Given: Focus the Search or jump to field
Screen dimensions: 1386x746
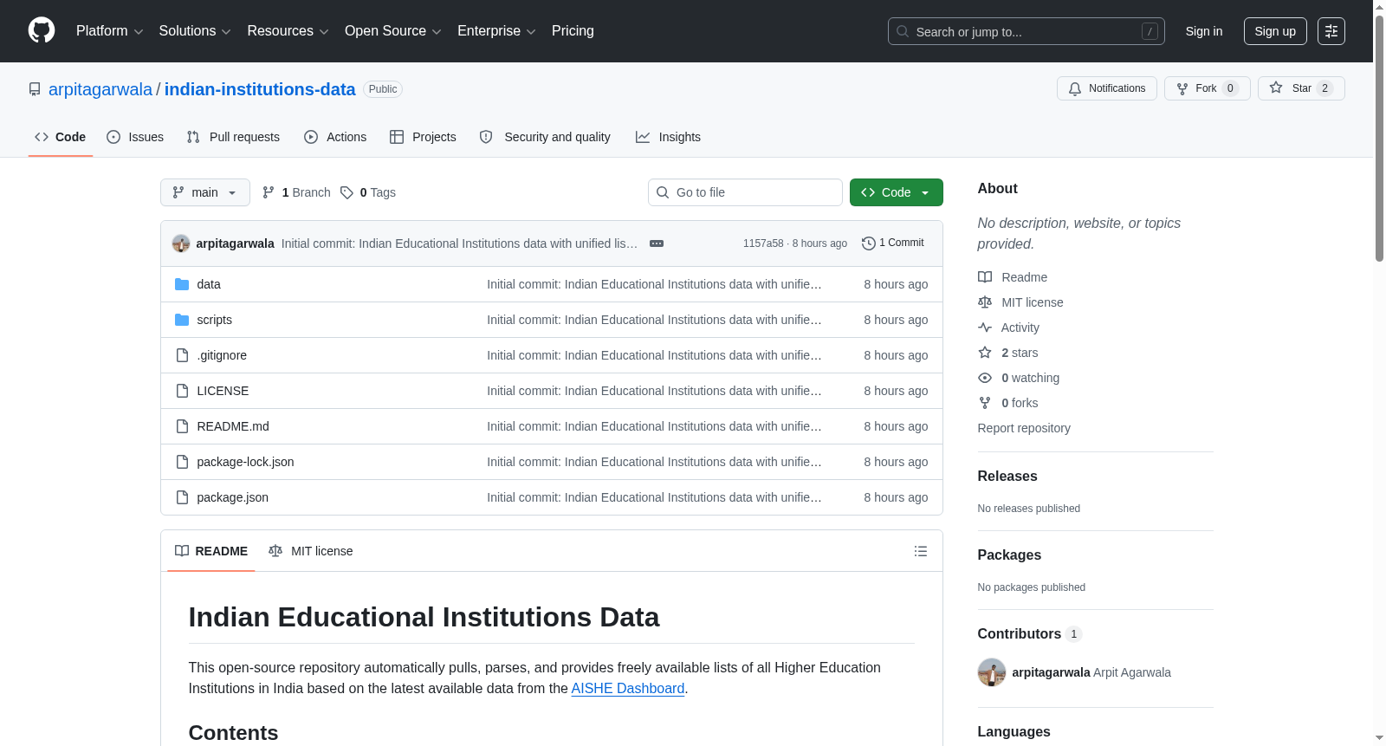Looking at the screenshot, I should [1026, 31].
